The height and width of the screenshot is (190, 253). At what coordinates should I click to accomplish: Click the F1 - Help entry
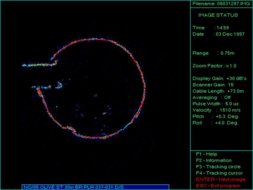(x=206, y=154)
